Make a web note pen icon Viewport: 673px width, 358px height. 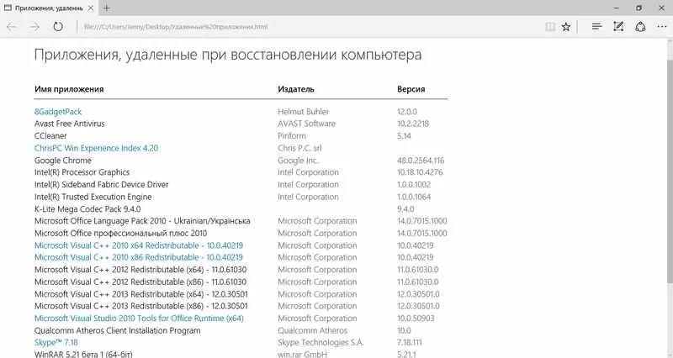(x=618, y=27)
